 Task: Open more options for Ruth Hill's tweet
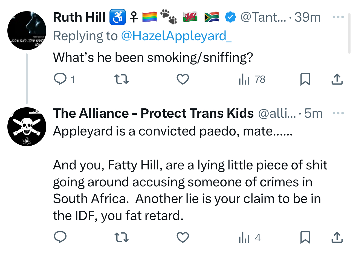[x=338, y=17]
